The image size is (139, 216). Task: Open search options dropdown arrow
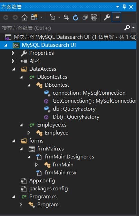[x=133, y=28]
